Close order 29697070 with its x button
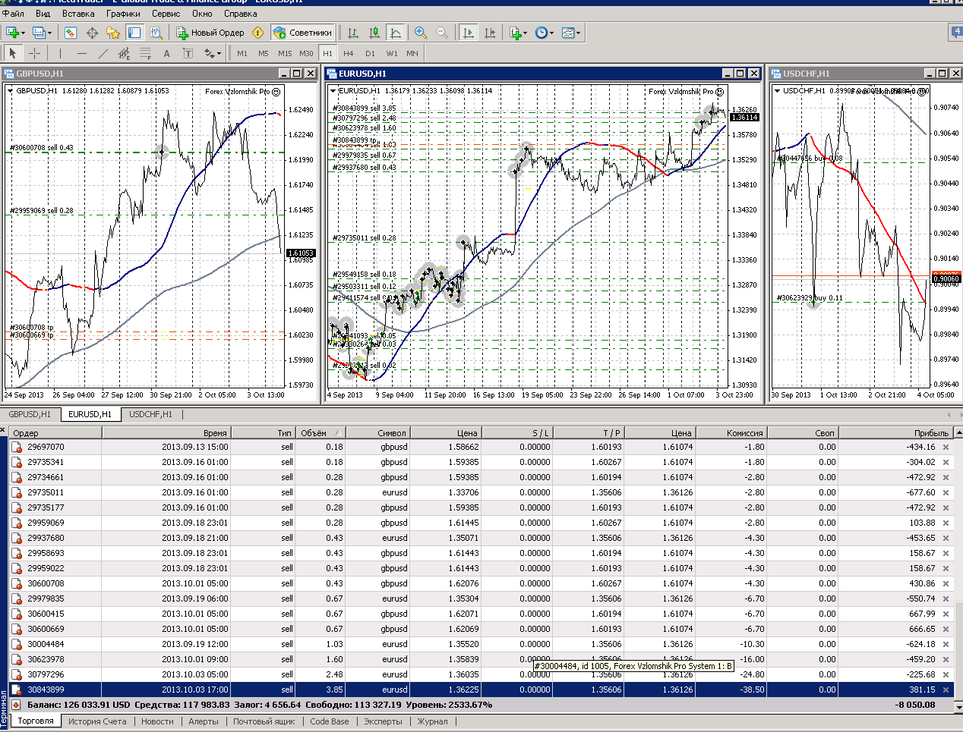 [x=946, y=447]
